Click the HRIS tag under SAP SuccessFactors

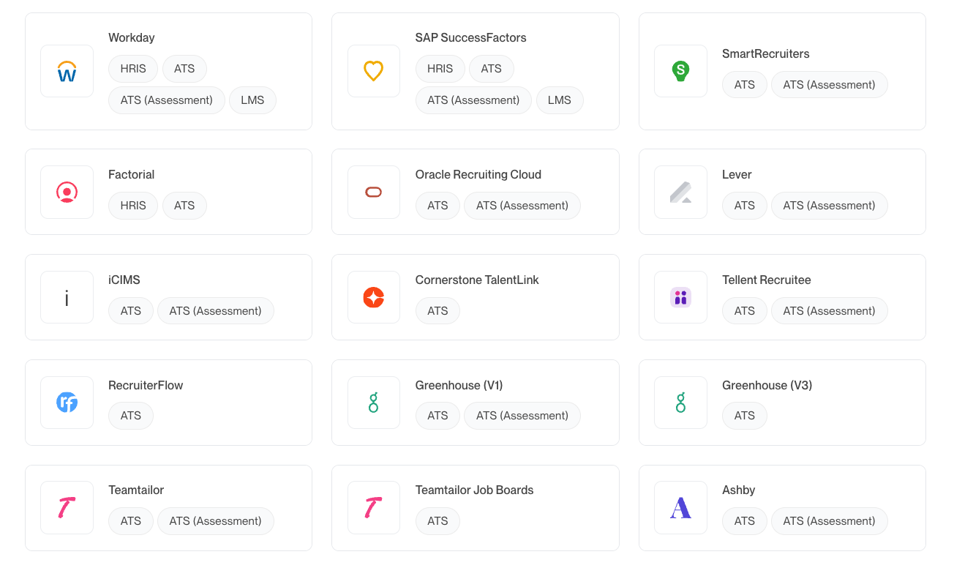tap(440, 69)
